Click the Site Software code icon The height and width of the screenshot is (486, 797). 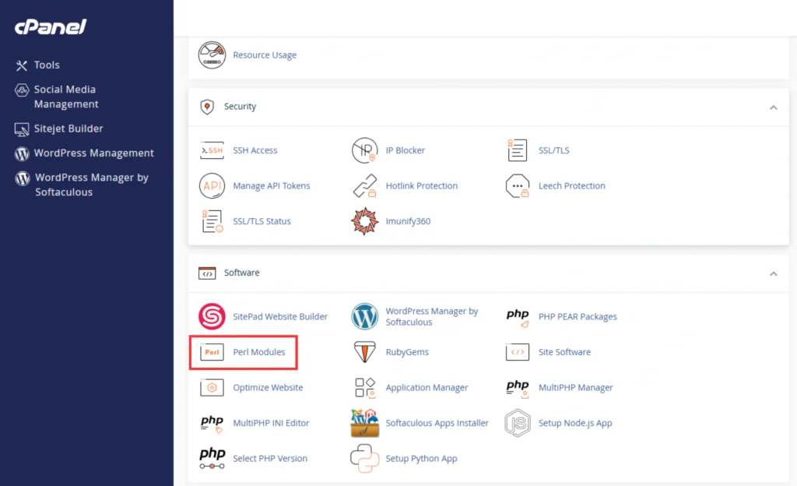[x=518, y=352]
